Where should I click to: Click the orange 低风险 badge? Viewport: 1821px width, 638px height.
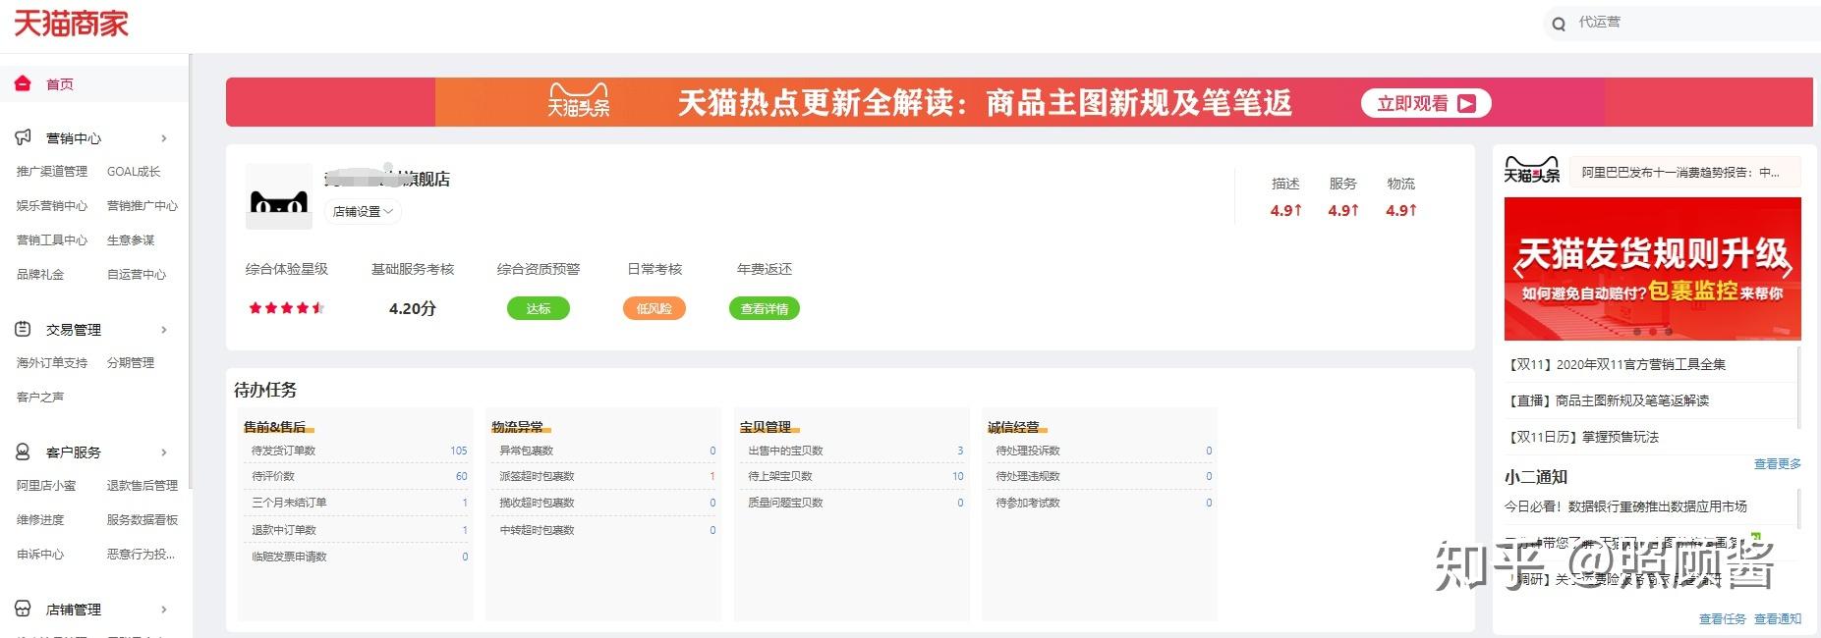pyautogui.click(x=654, y=309)
